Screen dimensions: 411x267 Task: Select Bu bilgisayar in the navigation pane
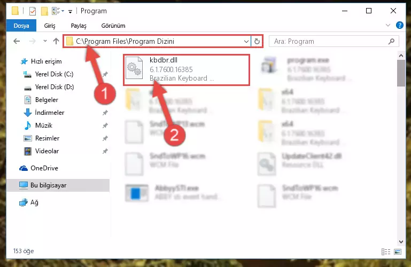[x=58, y=185]
